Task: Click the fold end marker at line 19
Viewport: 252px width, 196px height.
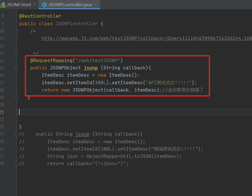Action: click(x=17, y=97)
